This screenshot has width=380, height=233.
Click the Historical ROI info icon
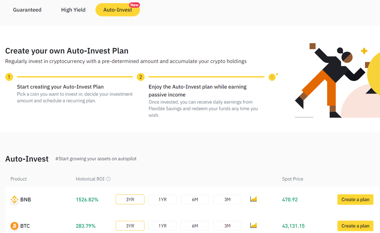point(108,179)
